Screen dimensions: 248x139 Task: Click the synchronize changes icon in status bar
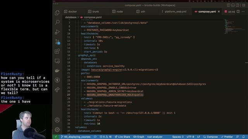(95, 137)
